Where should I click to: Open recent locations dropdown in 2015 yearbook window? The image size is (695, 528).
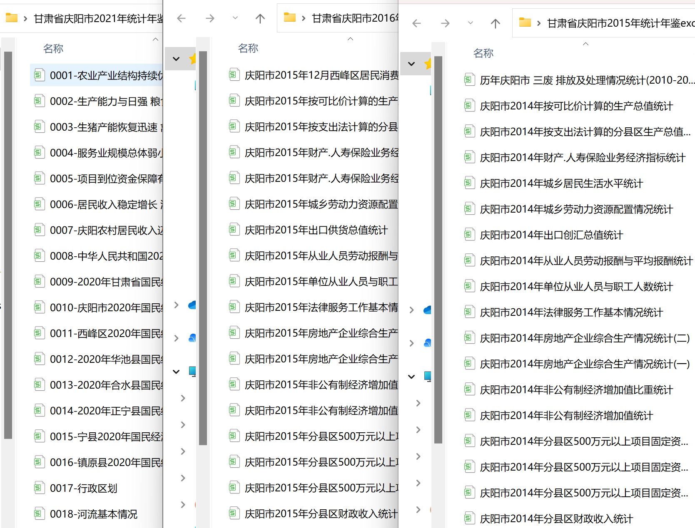[471, 23]
